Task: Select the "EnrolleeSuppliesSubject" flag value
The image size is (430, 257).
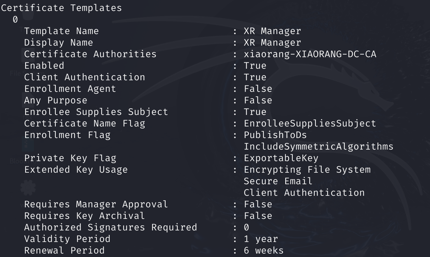Action: coord(310,124)
